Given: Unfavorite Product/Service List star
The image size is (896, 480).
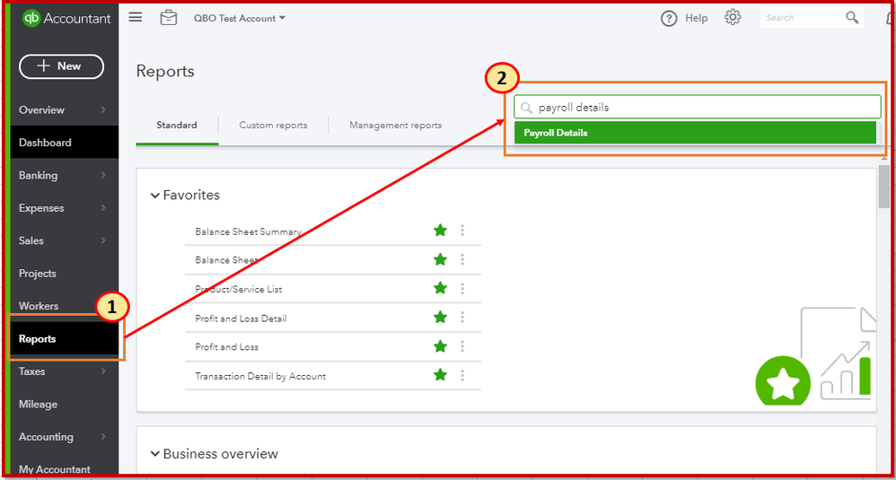Looking at the screenshot, I should [x=440, y=288].
